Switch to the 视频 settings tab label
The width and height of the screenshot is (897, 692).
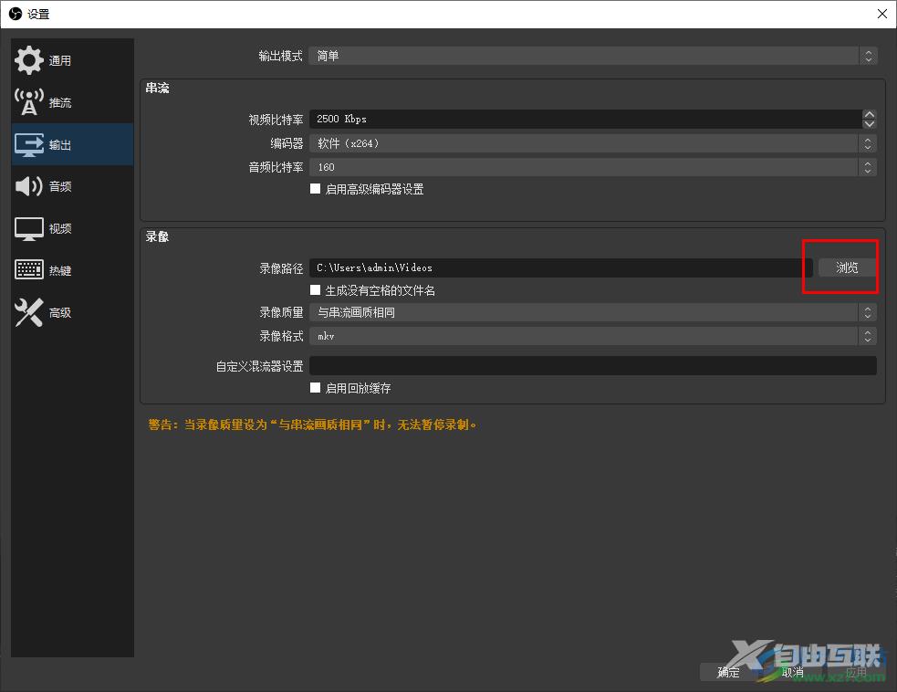(x=60, y=228)
